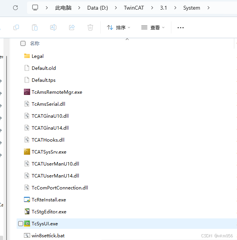237x240 pixels.
Task: Select the TcRteInstall.exe file name
Action: tap(49, 200)
